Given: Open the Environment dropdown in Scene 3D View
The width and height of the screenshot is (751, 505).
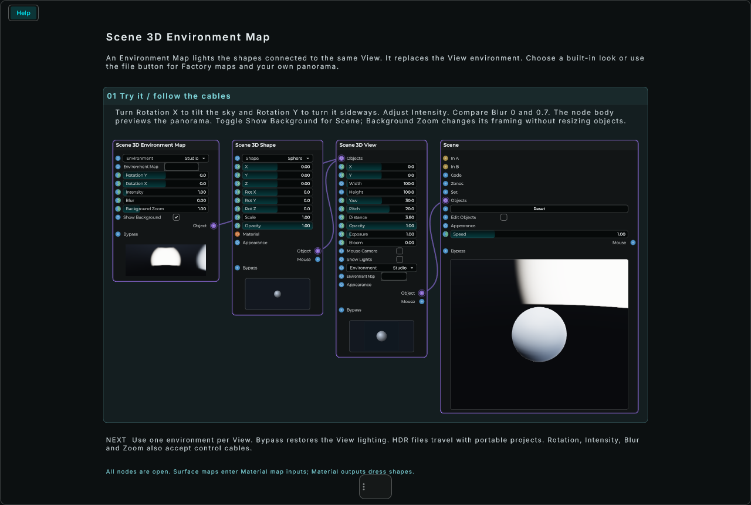Looking at the screenshot, I should click(381, 268).
